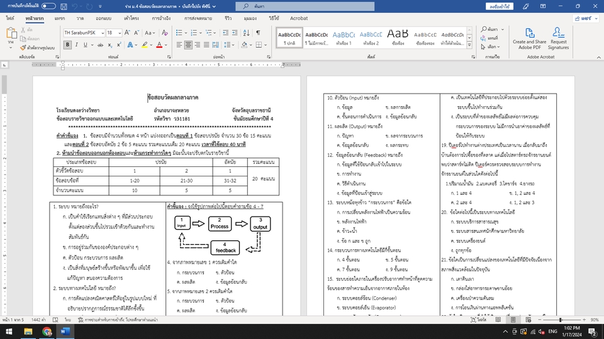Switch to Web Layout view in status bar
Screen dimensions: 604x339
click(x=528, y=320)
